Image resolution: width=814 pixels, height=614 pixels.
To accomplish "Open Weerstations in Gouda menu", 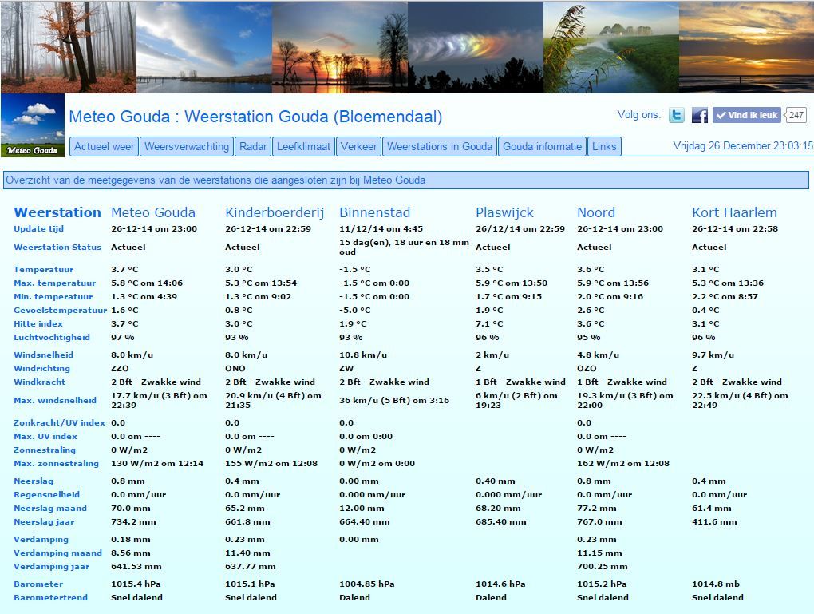I will tap(440, 146).
